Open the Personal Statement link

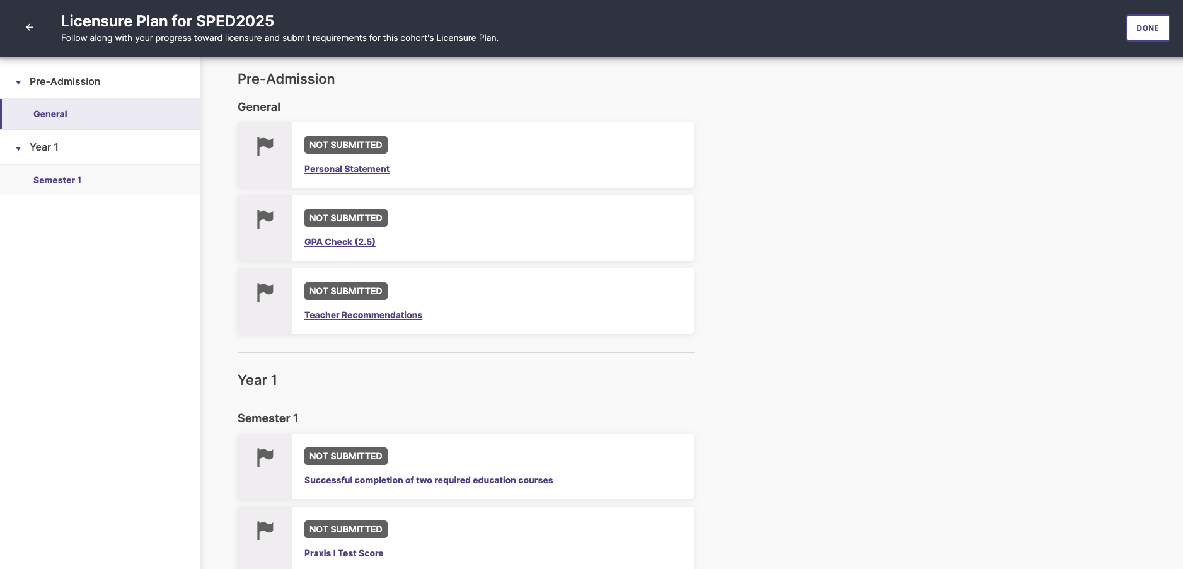coord(347,169)
